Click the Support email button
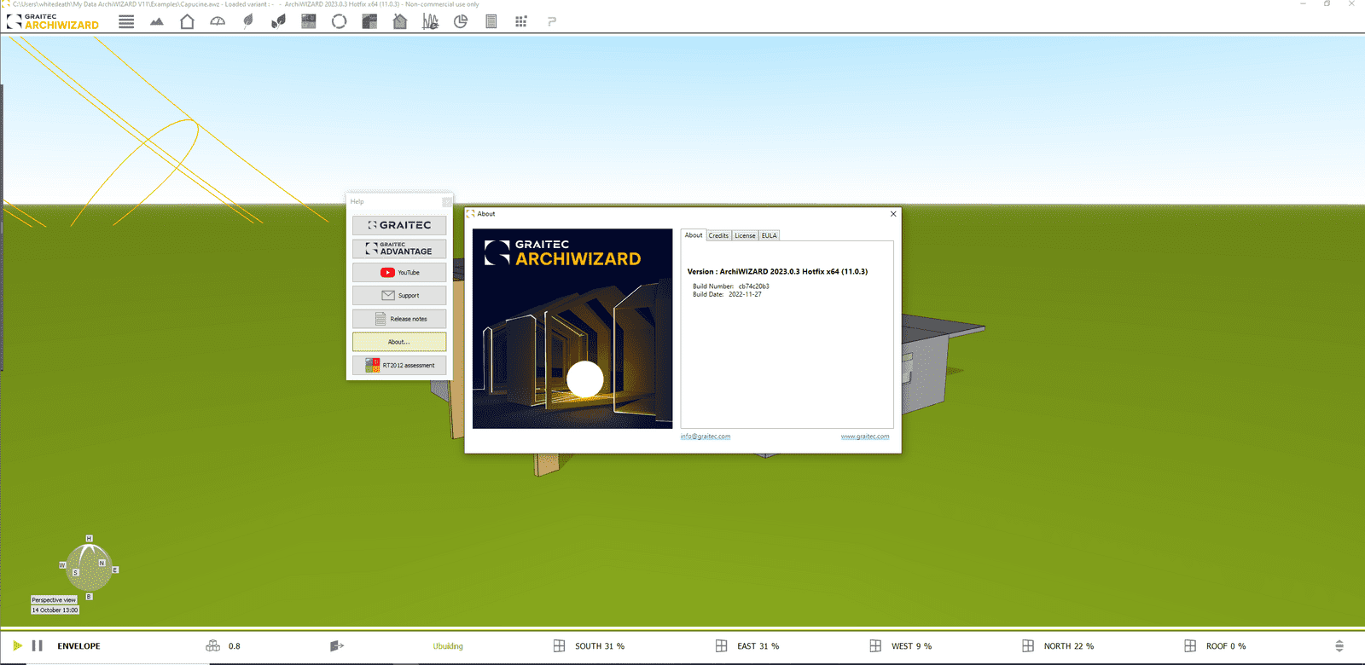 pos(399,295)
